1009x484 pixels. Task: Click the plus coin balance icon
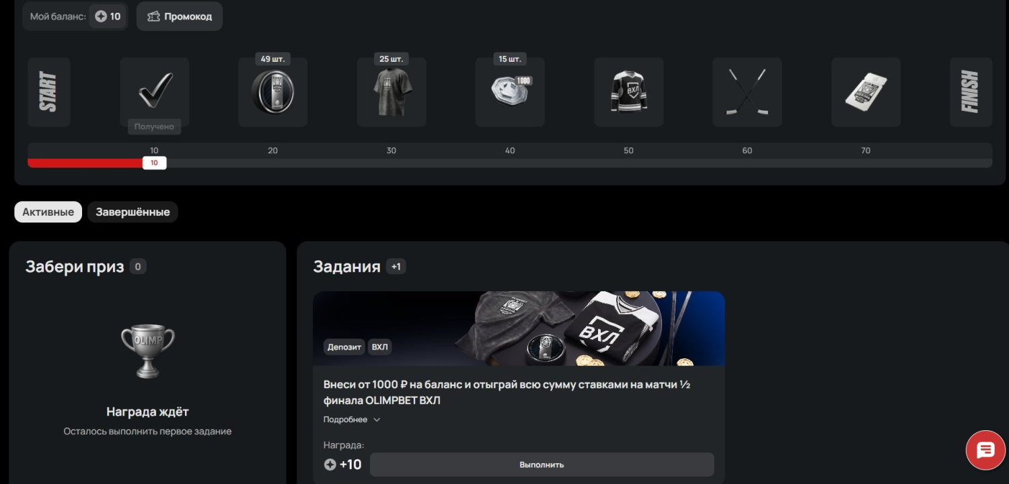pos(101,16)
